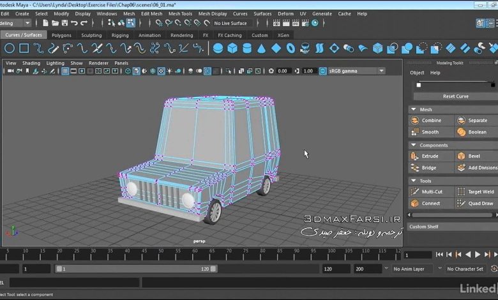Open the Mesh Tools menu
This screenshot has width=498, height=300.
click(x=180, y=13)
